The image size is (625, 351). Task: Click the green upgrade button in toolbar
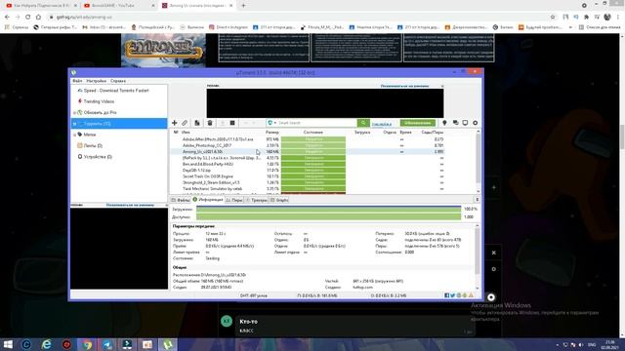coord(417,123)
